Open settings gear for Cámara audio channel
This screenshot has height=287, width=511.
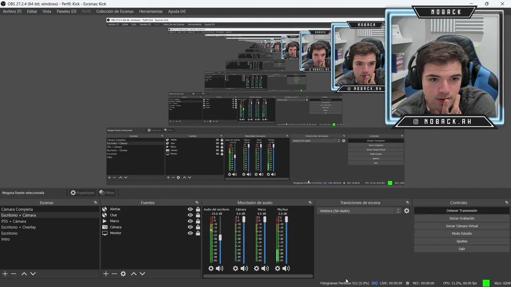[236, 269]
